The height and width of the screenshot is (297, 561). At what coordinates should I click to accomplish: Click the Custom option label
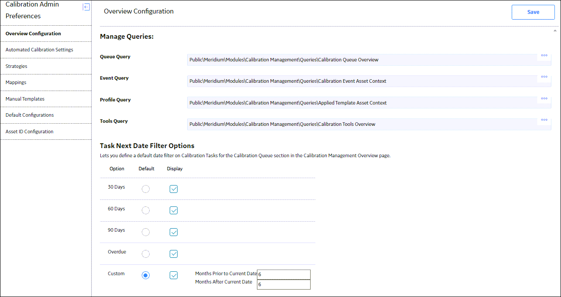(x=116, y=273)
